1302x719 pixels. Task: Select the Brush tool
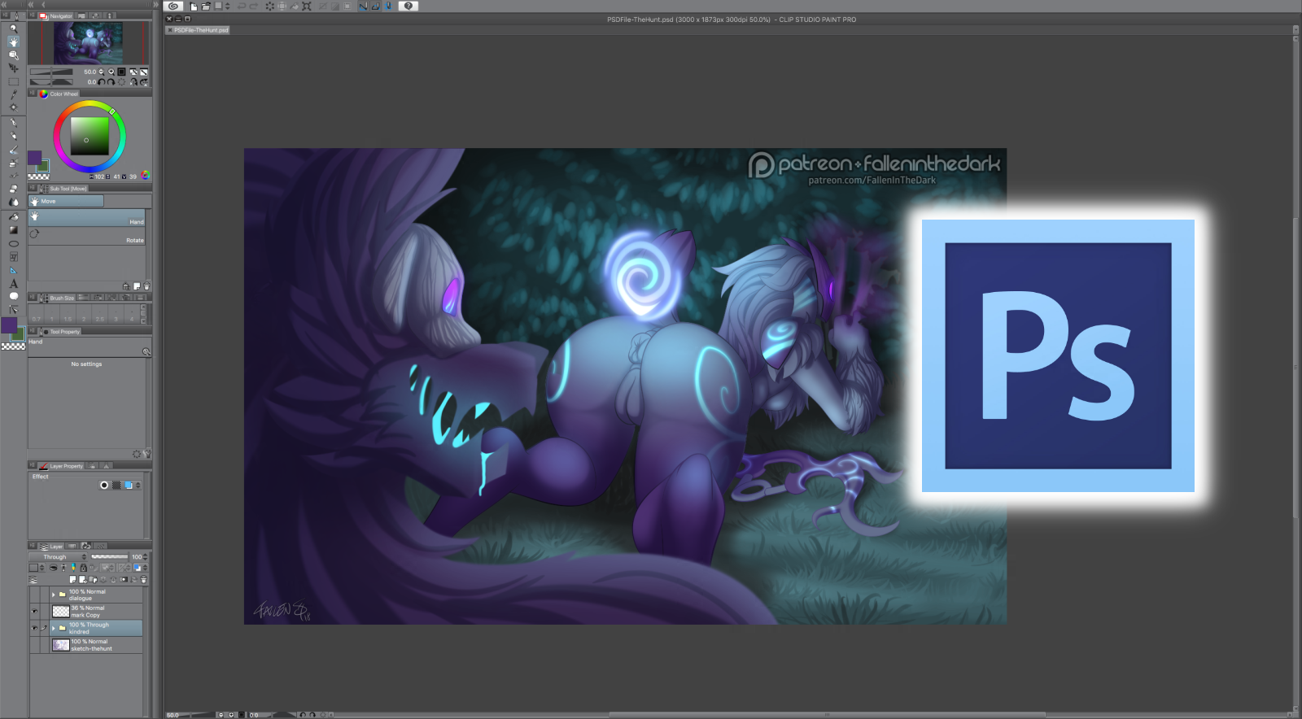13,150
